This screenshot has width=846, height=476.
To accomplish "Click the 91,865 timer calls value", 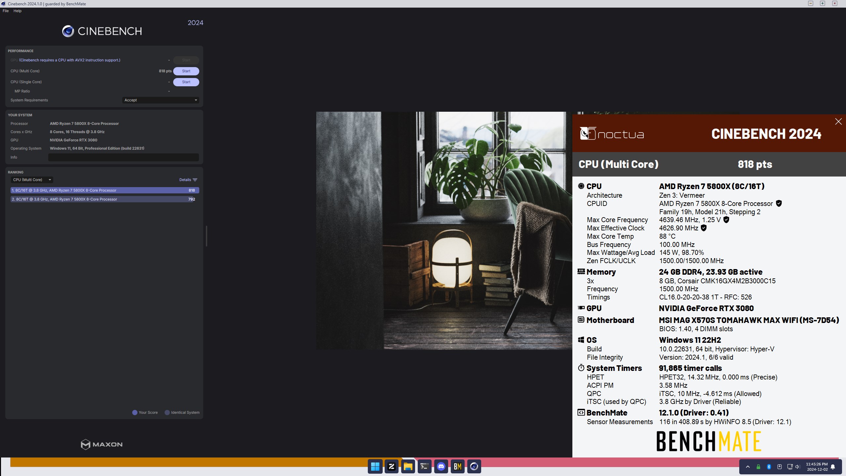I will 690,368.
